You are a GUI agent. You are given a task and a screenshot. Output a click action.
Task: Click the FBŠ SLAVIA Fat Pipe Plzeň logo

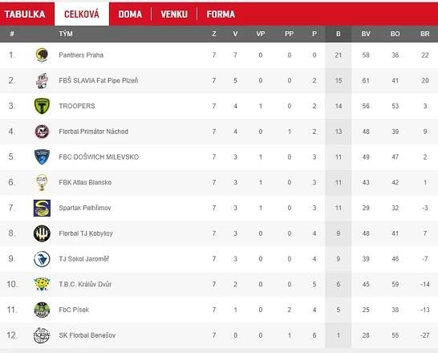click(42, 80)
